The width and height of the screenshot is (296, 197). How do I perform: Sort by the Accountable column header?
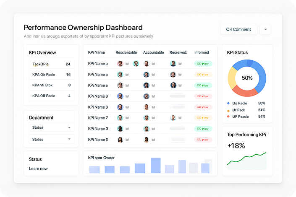coord(153,52)
